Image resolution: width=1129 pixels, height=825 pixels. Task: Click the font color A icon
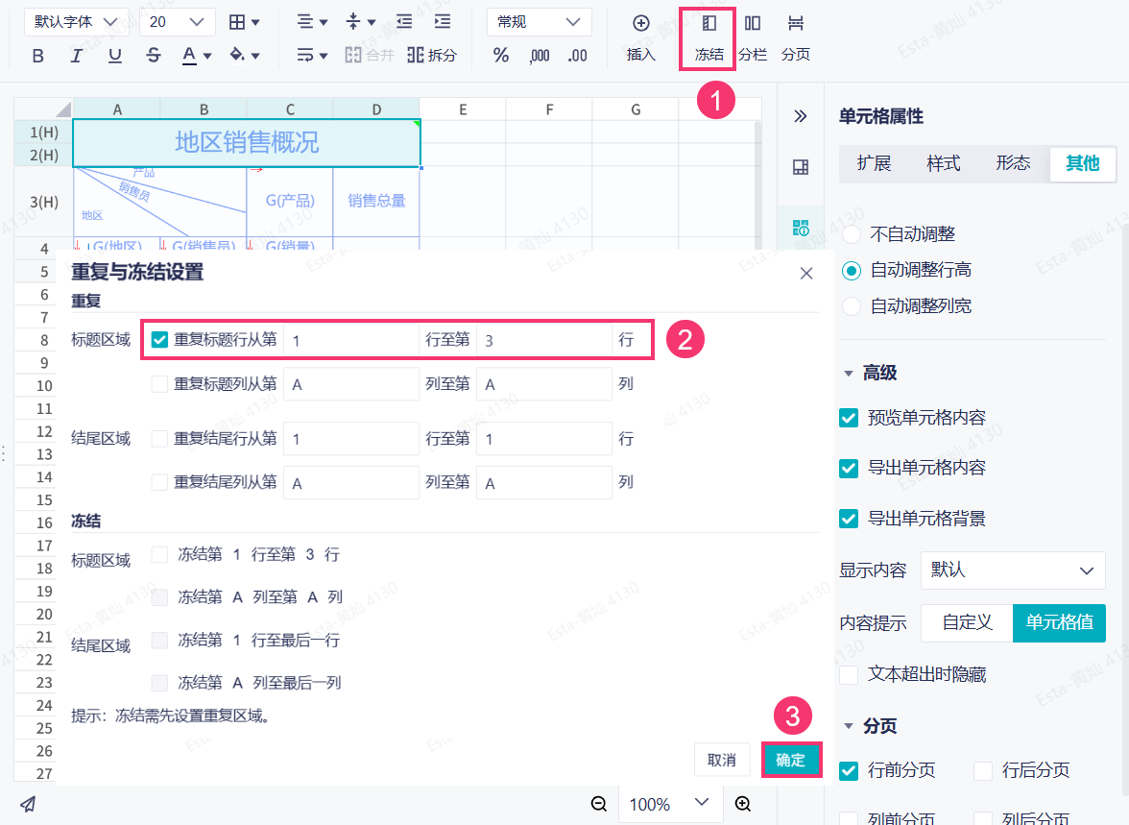click(x=189, y=56)
